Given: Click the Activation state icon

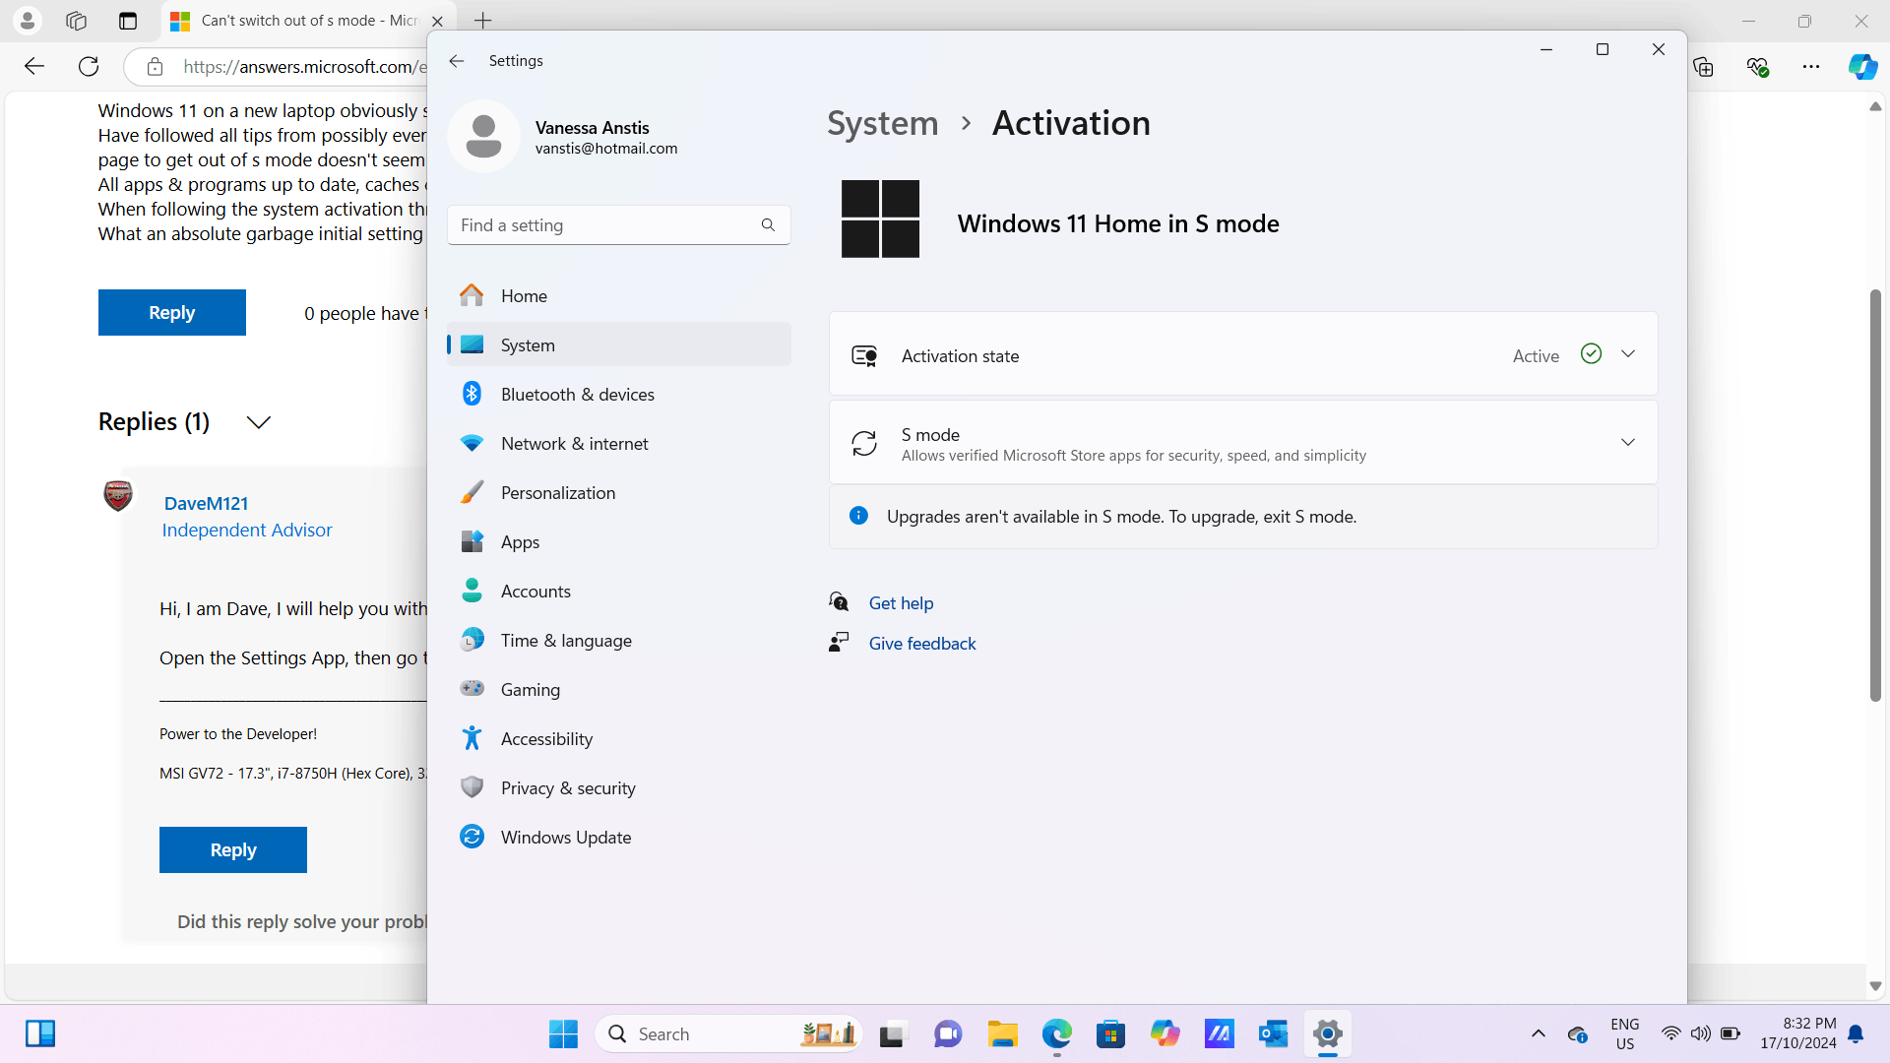Looking at the screenshot, I should 864,355.
